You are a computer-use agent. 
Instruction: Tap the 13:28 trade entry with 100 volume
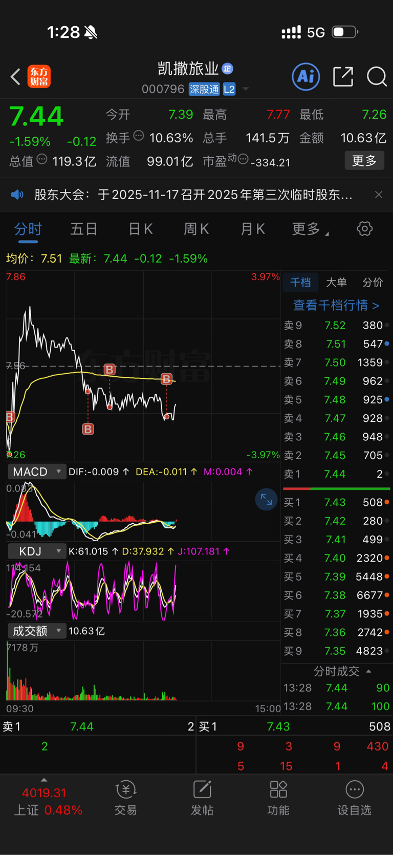pos(337,707)
